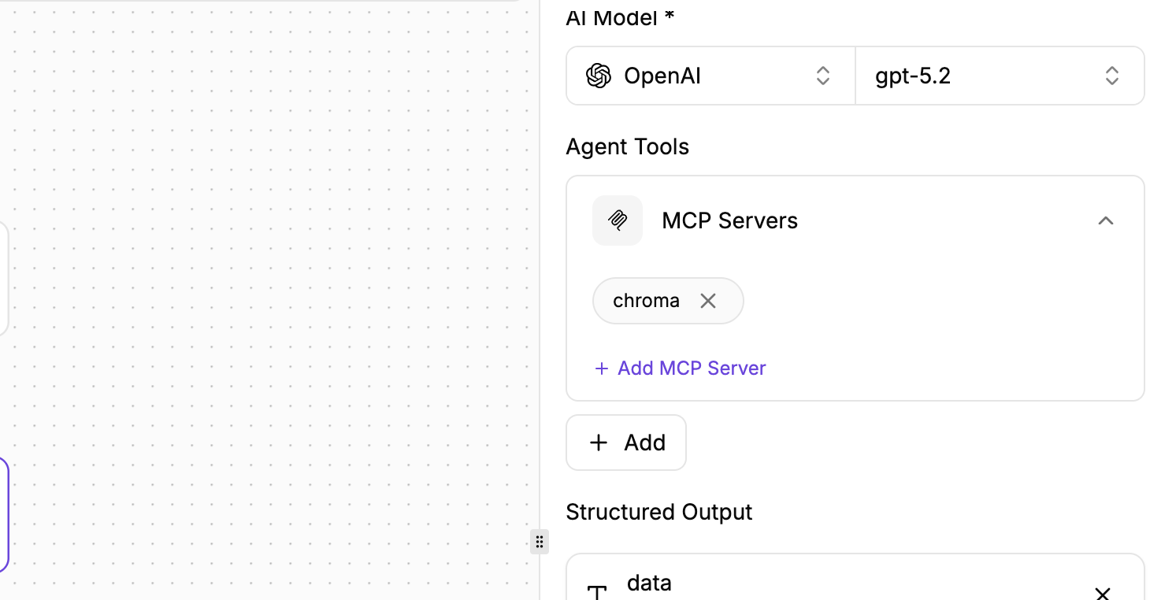The height and width of the screenshot is (600, 1150).
Task: Collapse the MCP Servers section
Action: pyautogui.click(x=1105, y=220)
